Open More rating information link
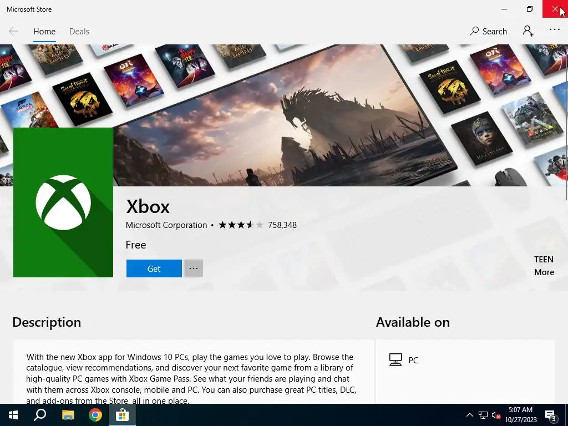568x426 pixels. coord(544,272)
